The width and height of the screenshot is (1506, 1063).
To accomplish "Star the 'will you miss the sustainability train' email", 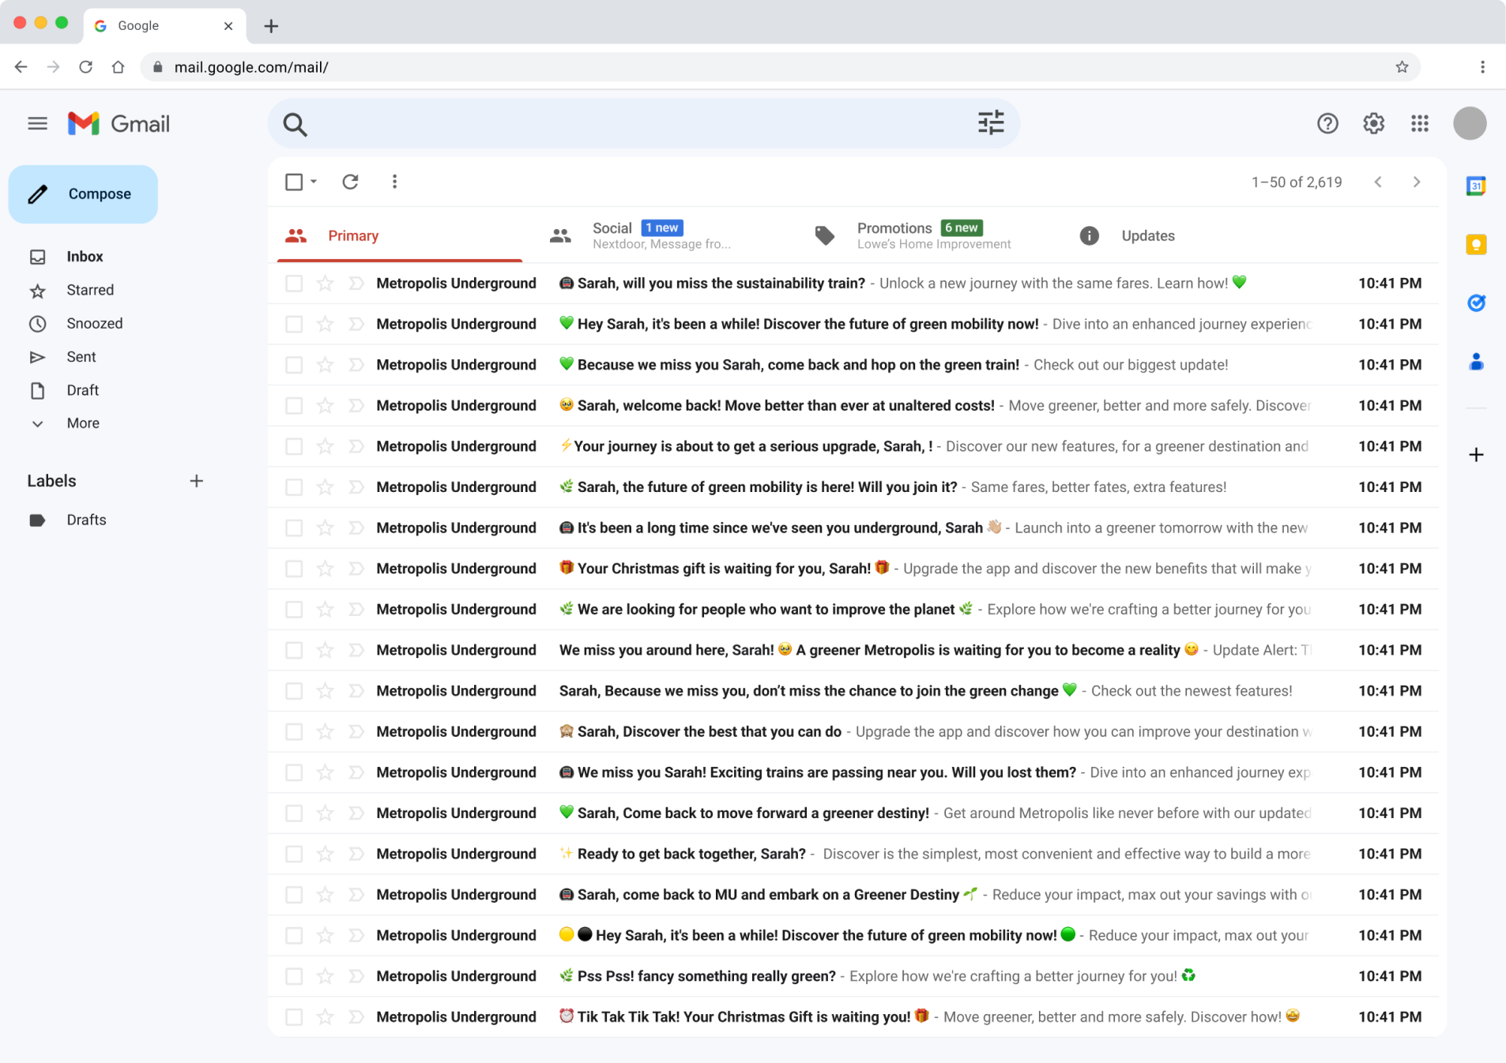I will coord(325,283).
